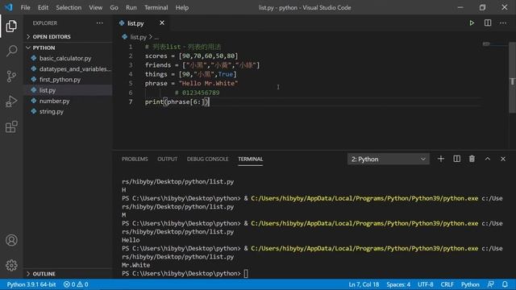This screenshot has height=290, width=516.
Task: Open the Run and Debug view
Action: pos(11,101)
